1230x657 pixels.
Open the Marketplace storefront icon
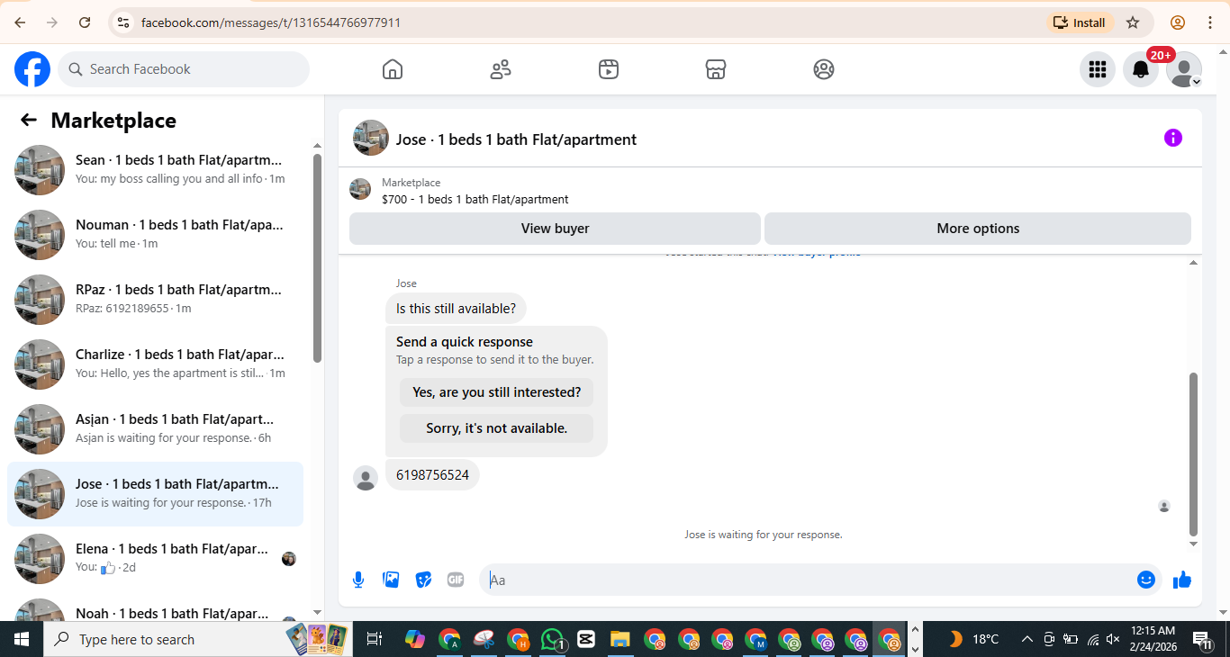click(716, 69)
